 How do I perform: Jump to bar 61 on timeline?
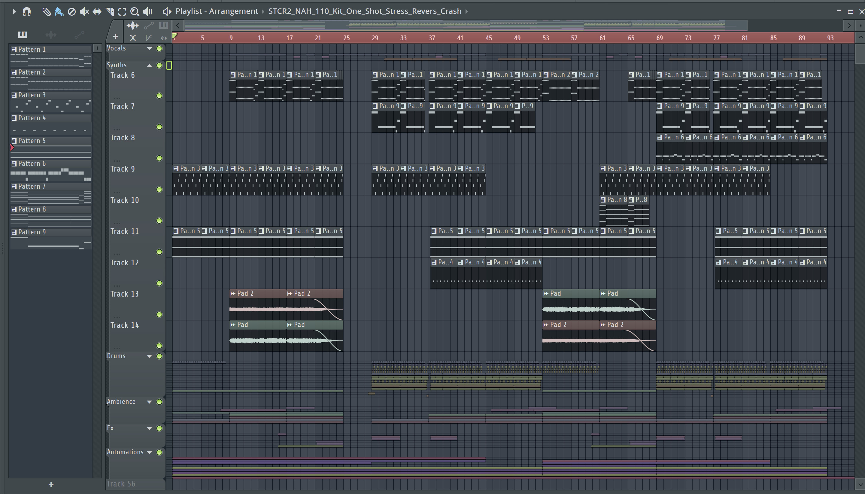point(602,38)
